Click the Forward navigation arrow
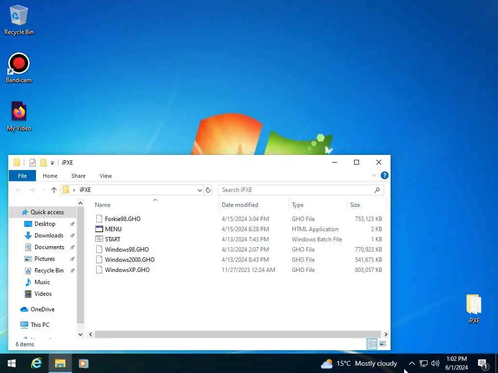498x373 pixels. 32,190
